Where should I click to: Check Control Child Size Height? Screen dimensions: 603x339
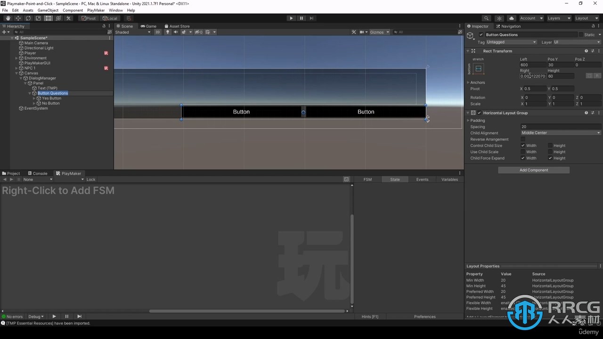pyautogui.click(x=550, y=145)
